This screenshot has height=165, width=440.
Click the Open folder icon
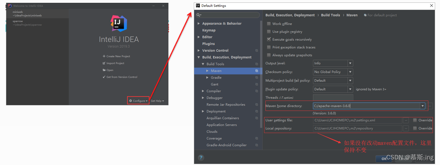pos(104,70)
